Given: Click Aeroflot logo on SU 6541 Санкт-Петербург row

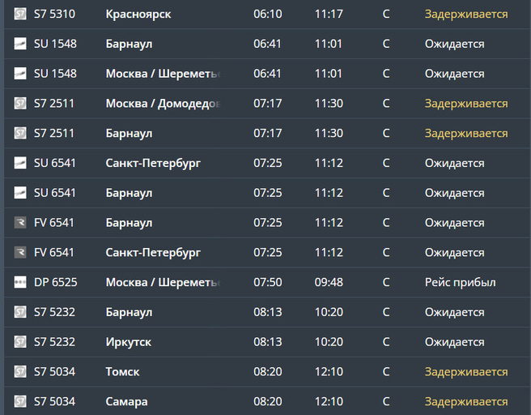Looking at the screenshot, I should 20,163.
